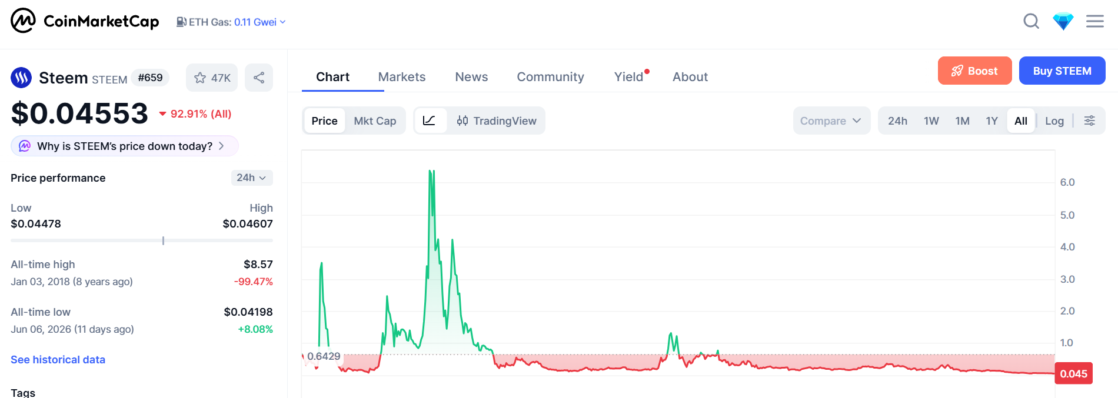Switch to the Markets tab

pos(401,77)
